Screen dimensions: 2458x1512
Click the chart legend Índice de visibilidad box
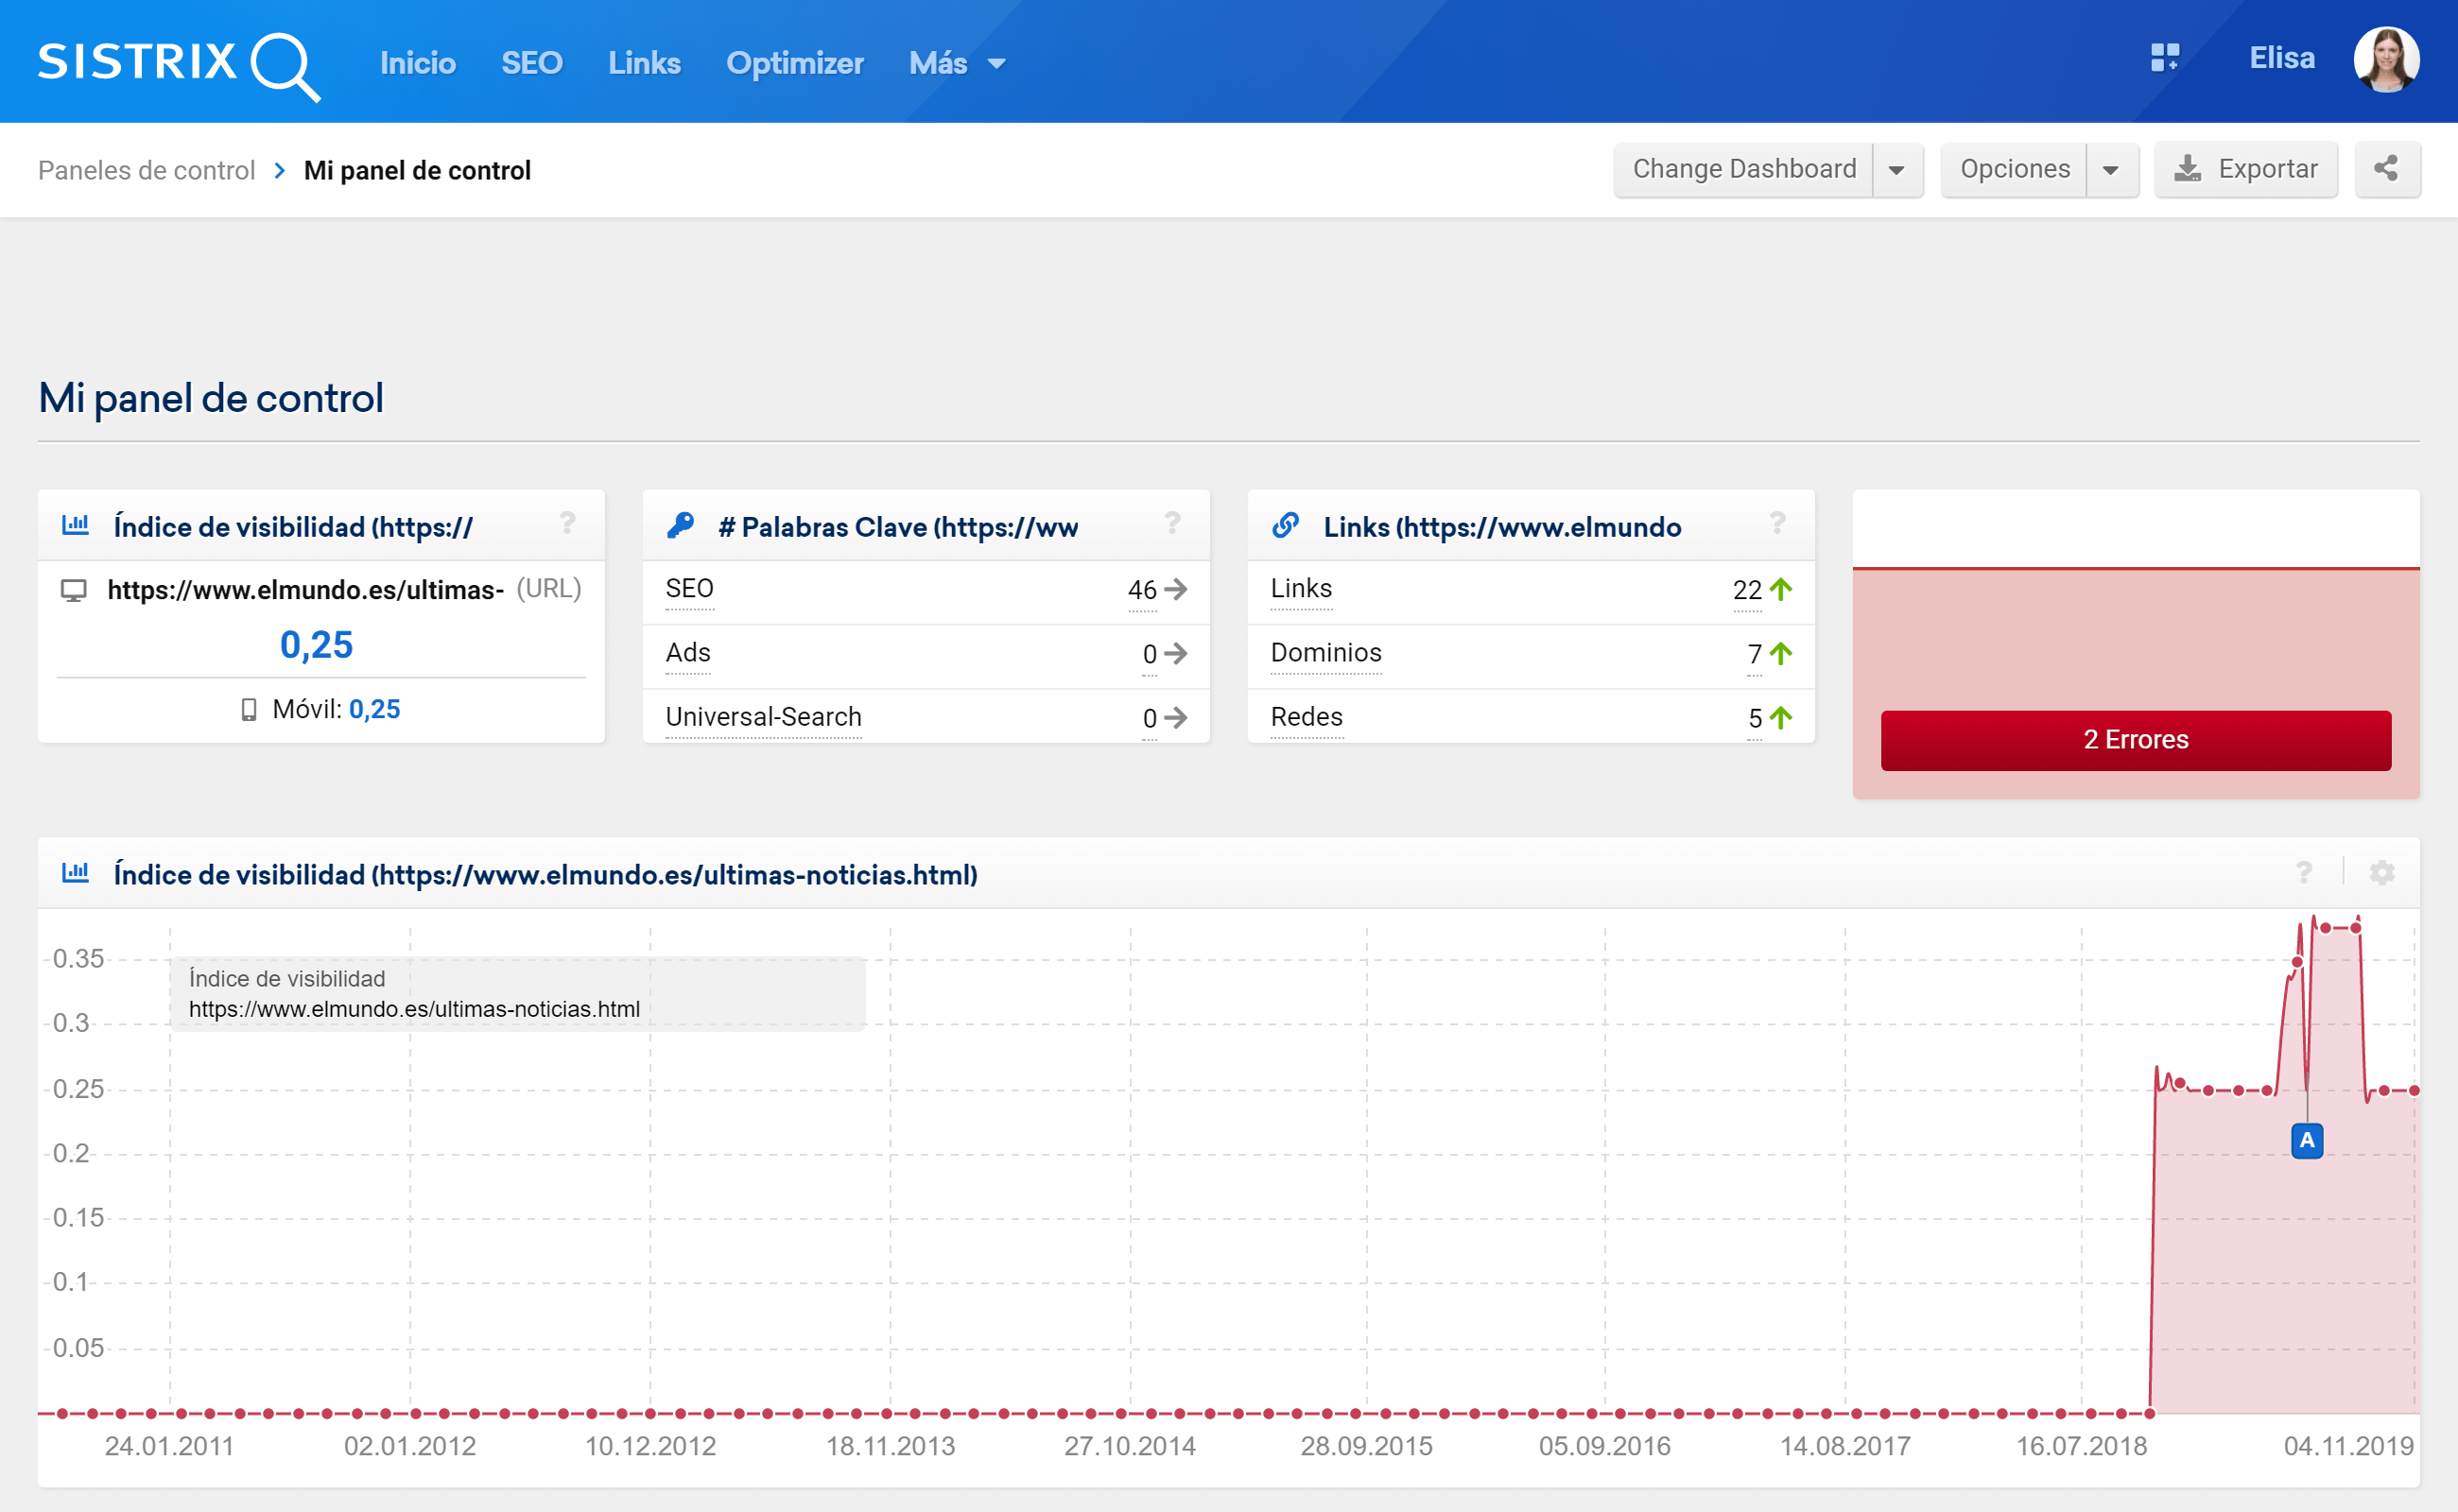517,993
